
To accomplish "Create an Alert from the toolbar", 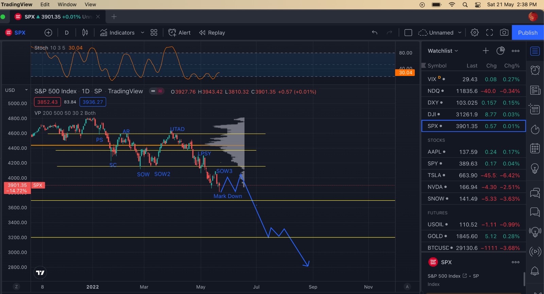I will point(180,33).
